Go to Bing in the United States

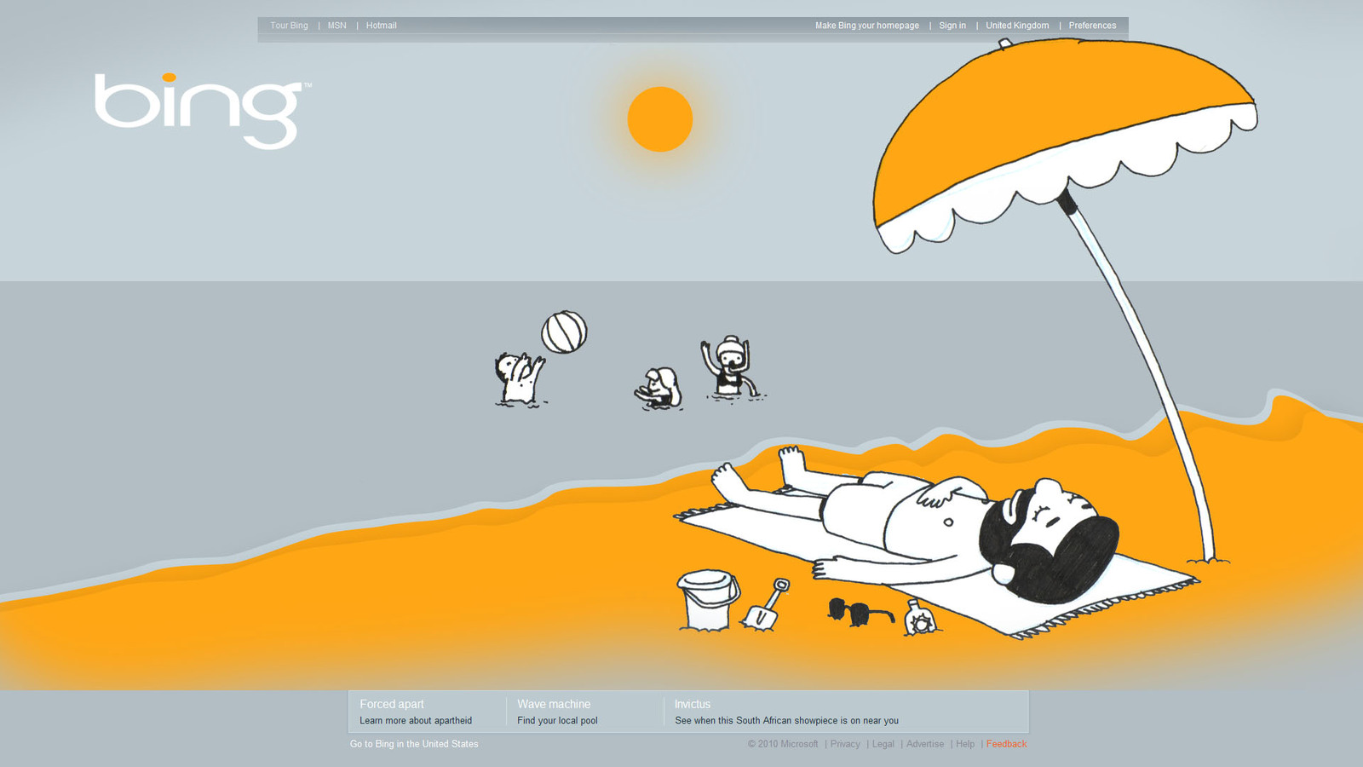[x=414, y=744]
